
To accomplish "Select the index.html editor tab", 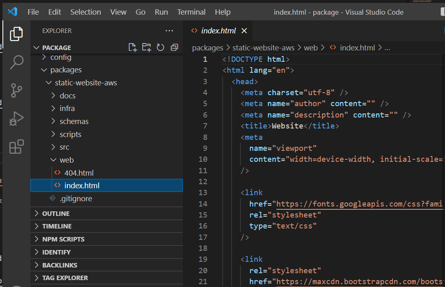I will point(219,30).
